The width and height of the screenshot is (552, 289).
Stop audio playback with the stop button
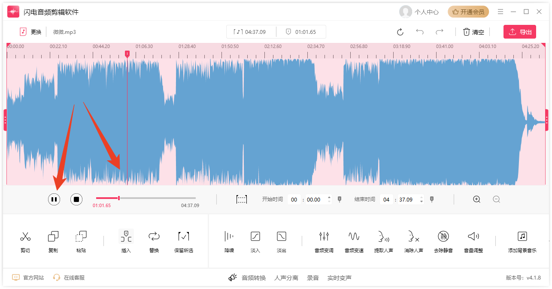76,199
